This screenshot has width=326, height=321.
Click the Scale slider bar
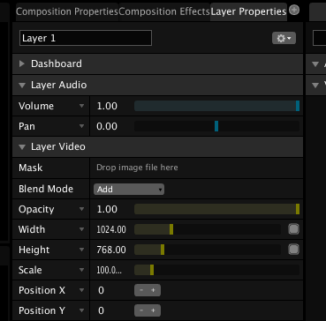pos(216,270)
